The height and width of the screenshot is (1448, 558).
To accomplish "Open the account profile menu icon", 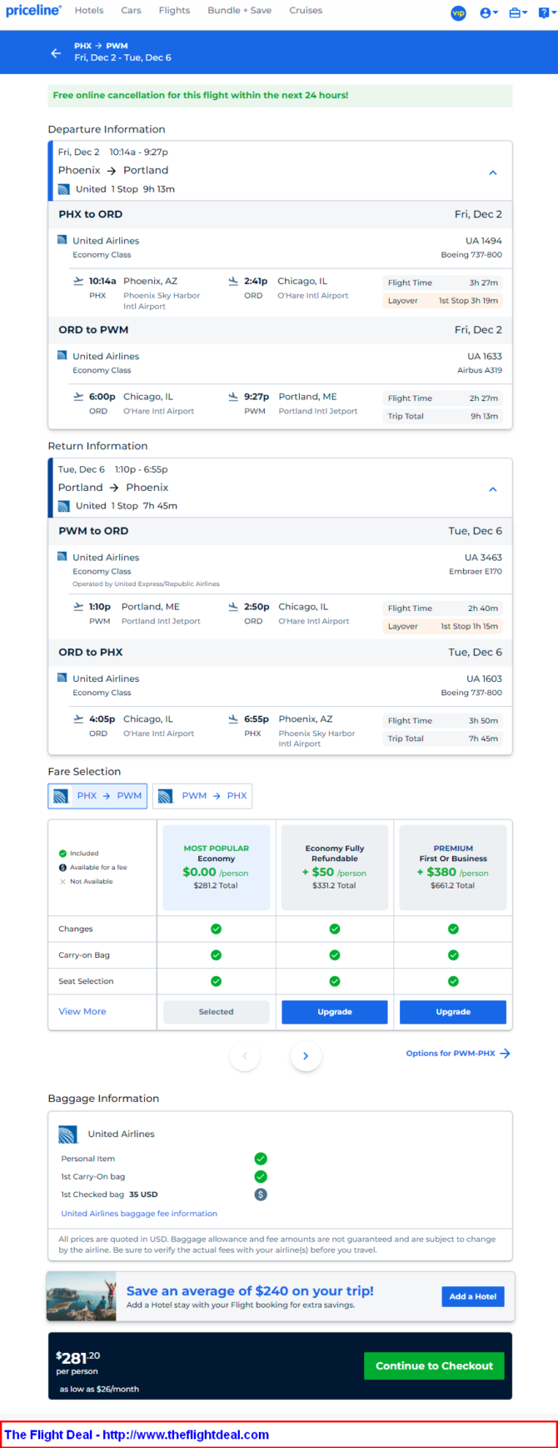I will click(x=489, y=13).
